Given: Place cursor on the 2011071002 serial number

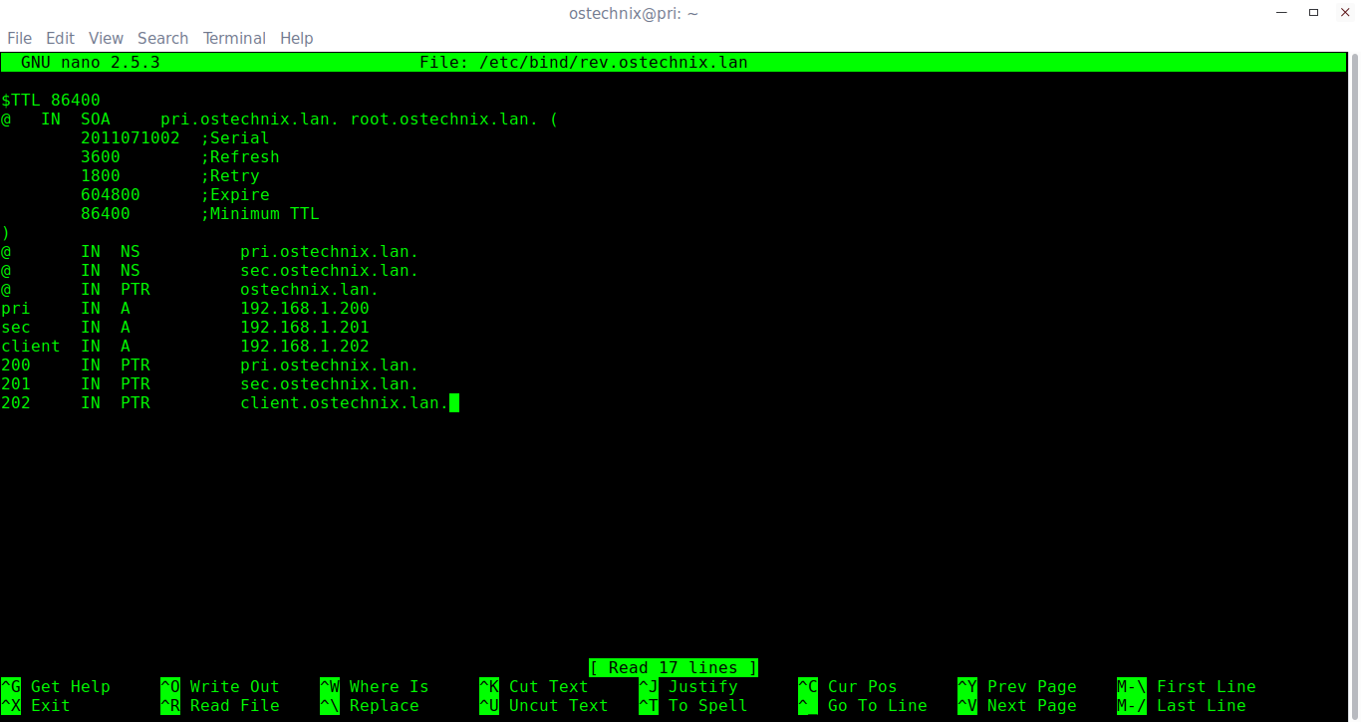Looking at the screenshot, I should click(x=130, y=138).
